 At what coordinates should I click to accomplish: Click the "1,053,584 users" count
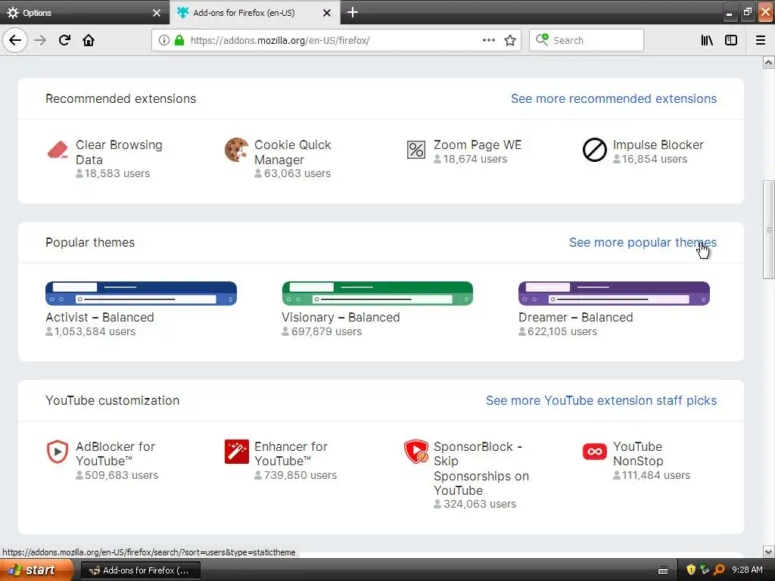click(95, 331)
